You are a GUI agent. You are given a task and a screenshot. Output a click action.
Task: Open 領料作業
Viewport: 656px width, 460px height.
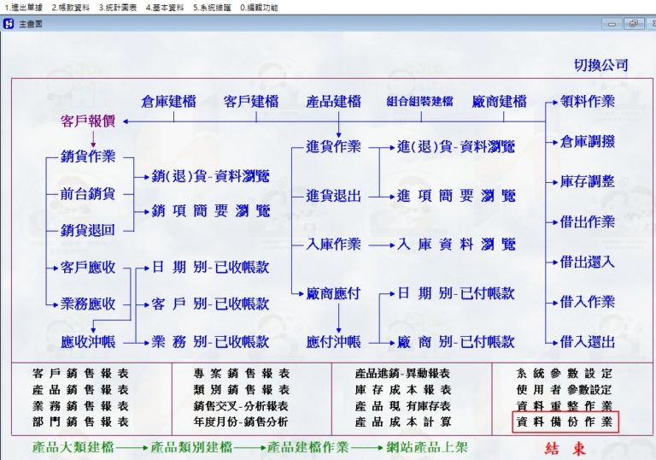[588, 102]
